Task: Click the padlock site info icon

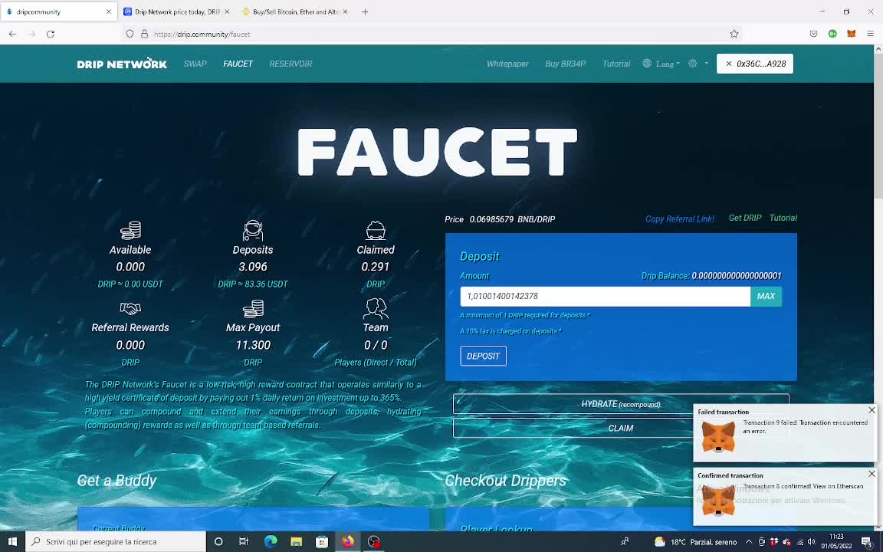Action: click(x=144, y=34)
